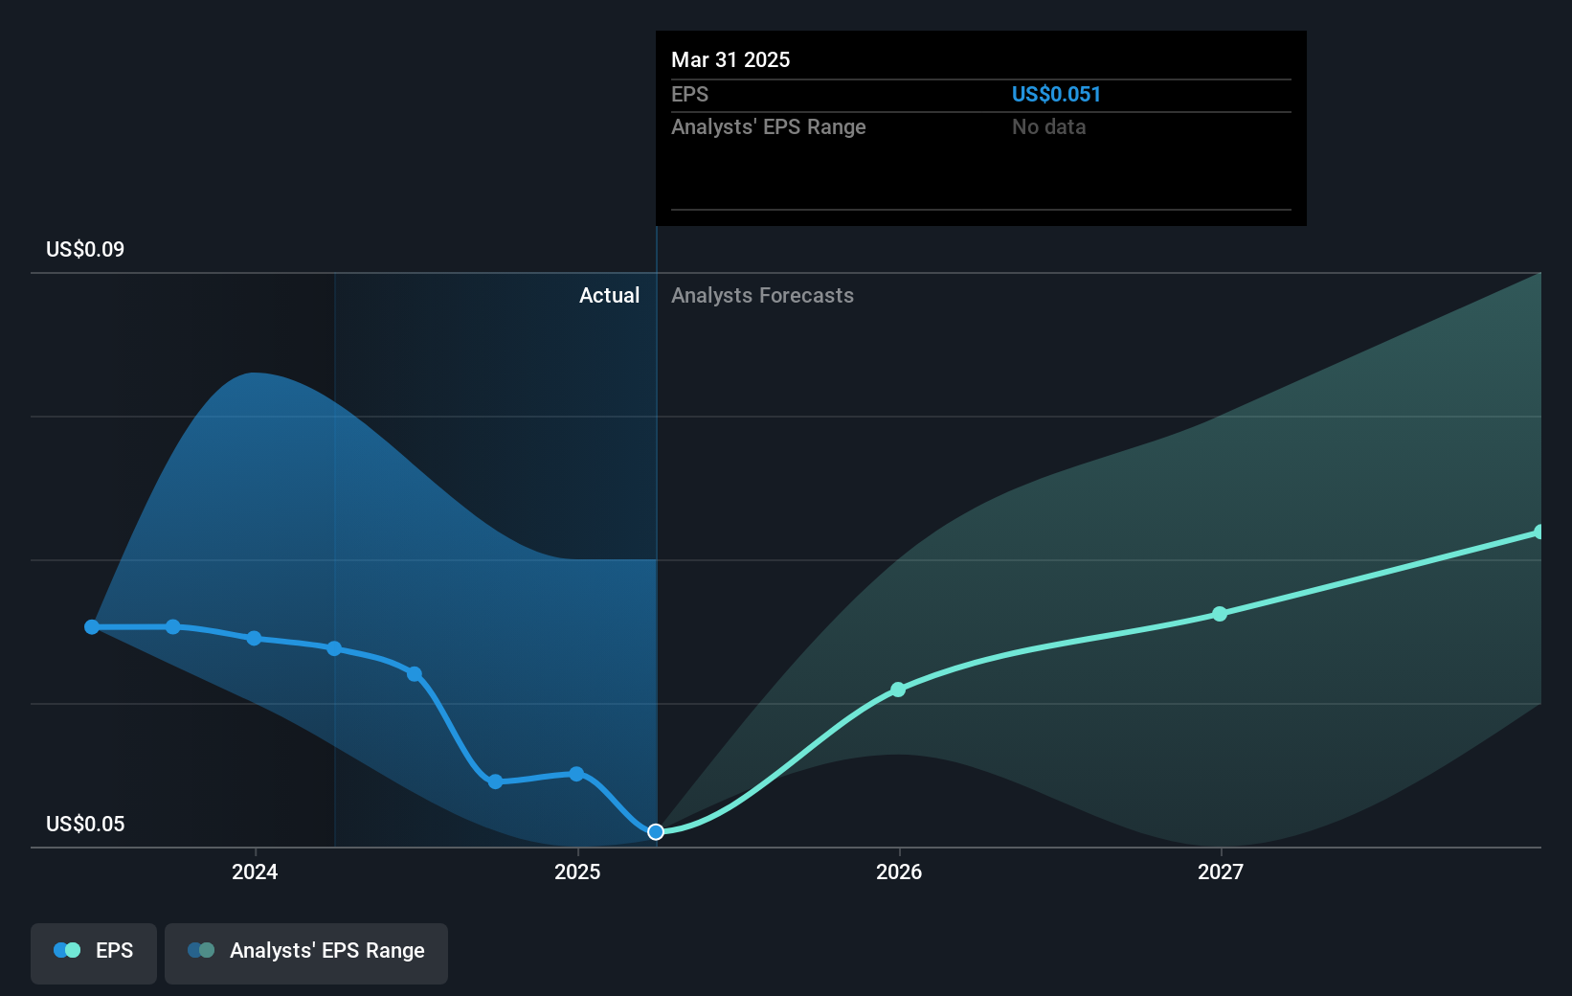Click the mid-2024 EPS data point before the drop
Viewport: 1572px width, 996px height.
(x=415, y=674)
